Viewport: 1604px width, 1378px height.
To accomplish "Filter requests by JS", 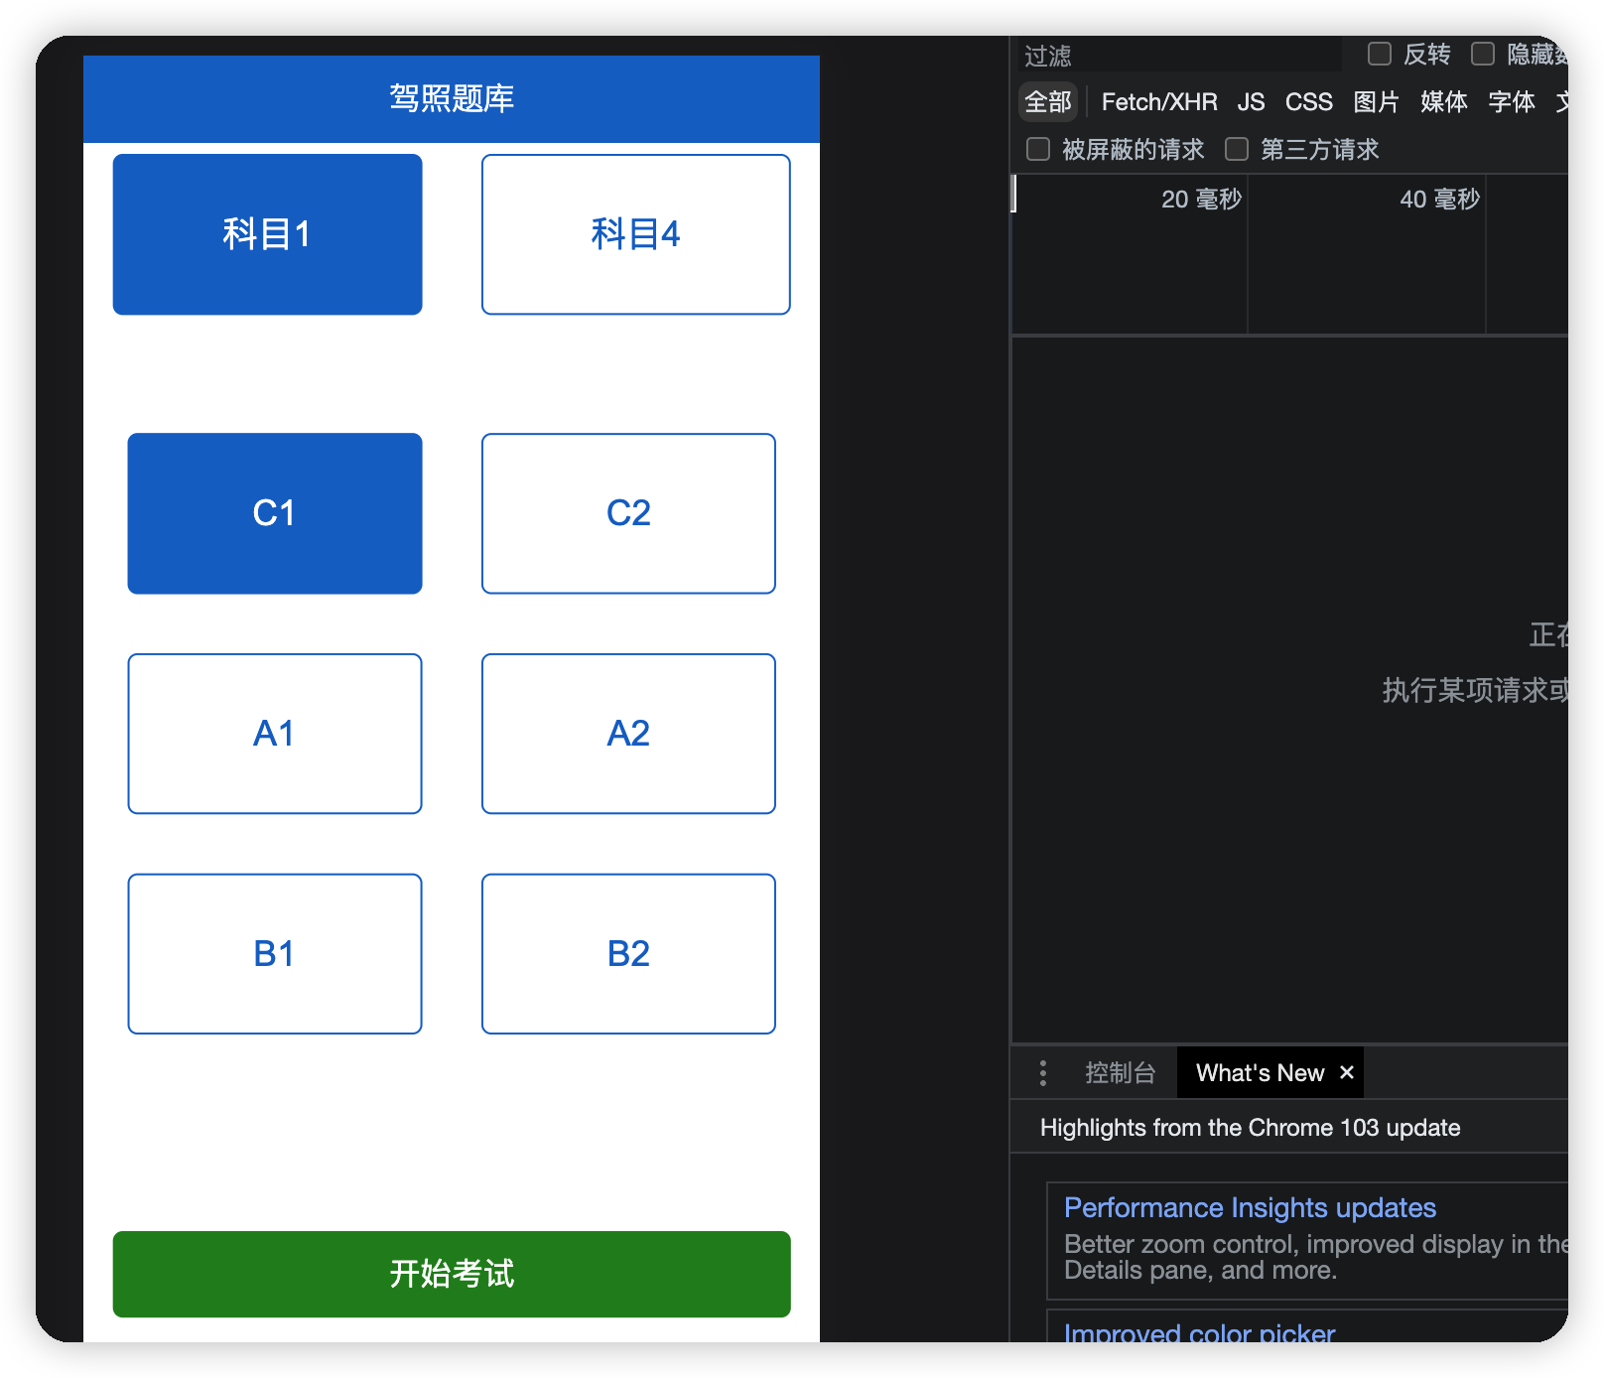I will pos(1251,101).
